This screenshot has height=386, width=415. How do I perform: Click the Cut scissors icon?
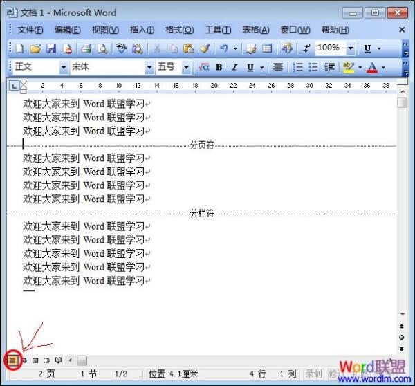pyautogui.click(x=157, y=48)
